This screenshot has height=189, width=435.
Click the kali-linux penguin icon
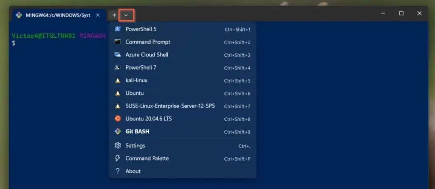coord(118,80)
